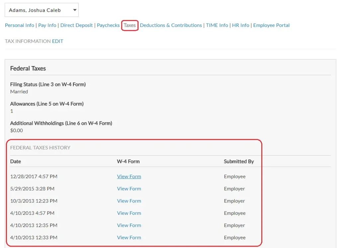
Task: Select the Taxes tab
Action: [x=130, y=25]
